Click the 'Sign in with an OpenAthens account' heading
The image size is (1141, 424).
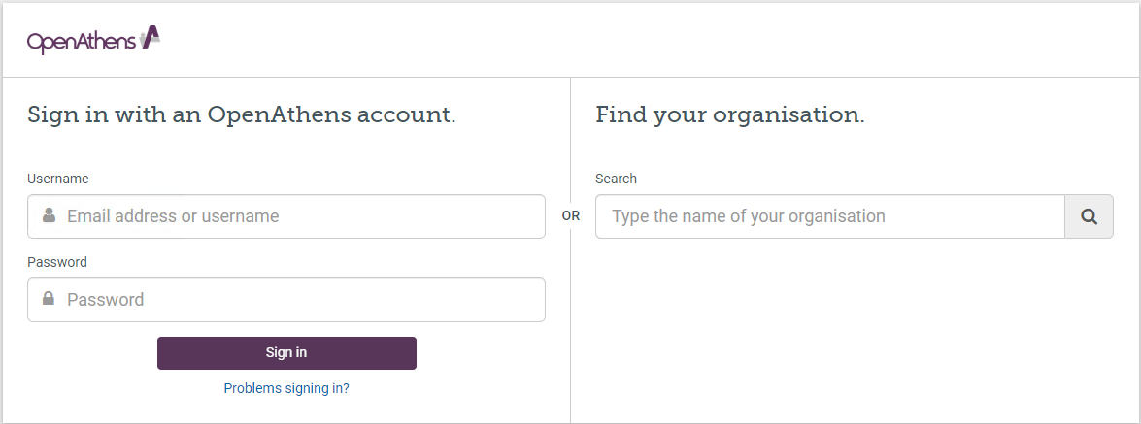pyautogui.click(x=242, y=114)
